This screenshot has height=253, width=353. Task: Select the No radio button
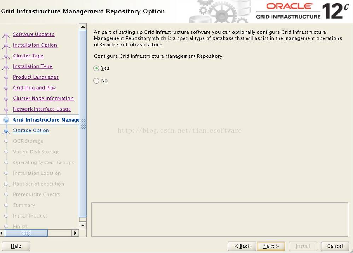(96, 81)
